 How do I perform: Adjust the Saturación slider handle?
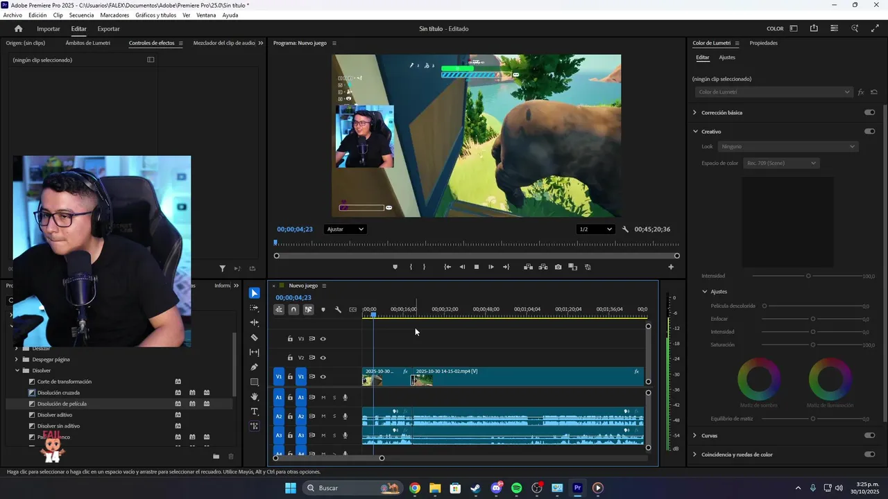(x=813, y=344)
